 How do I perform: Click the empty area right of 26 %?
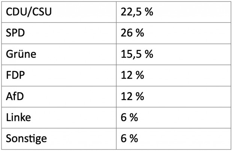point(187,33)
